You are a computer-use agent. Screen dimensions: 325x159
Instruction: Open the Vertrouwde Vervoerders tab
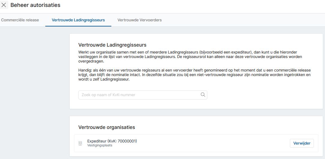140,20
